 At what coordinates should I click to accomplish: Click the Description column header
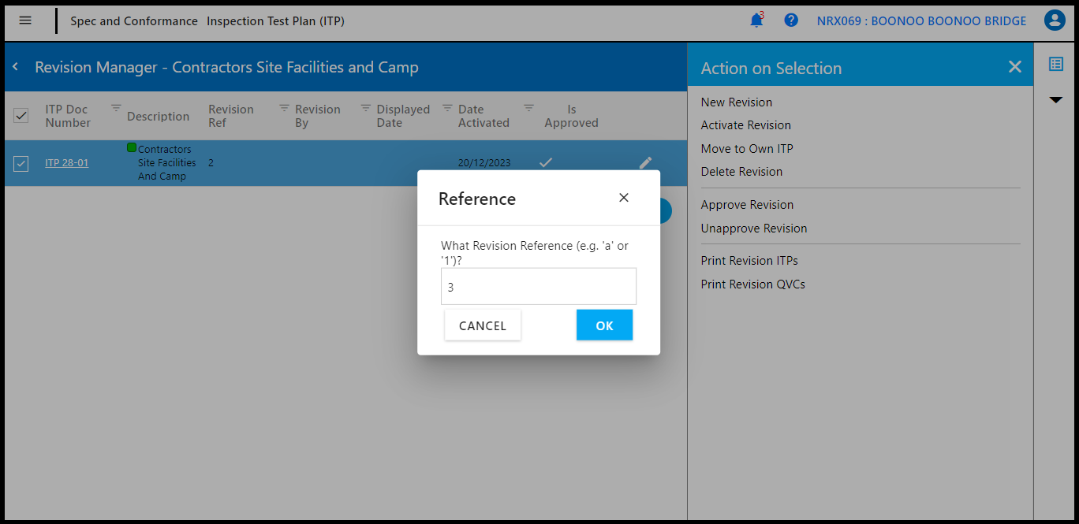tap(158, 117)
